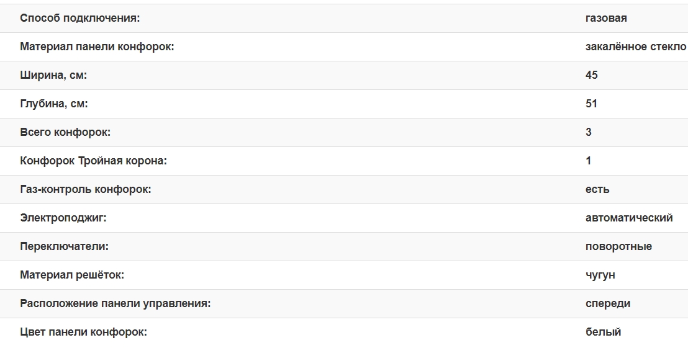Click the 'Способ подключения:' label
This screenshot has width=688, height=353.
click(80, 18)
